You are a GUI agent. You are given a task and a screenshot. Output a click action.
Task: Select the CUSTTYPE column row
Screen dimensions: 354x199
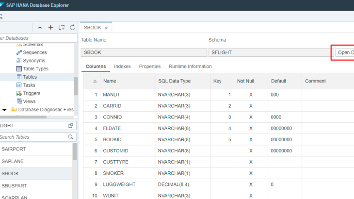219,162
